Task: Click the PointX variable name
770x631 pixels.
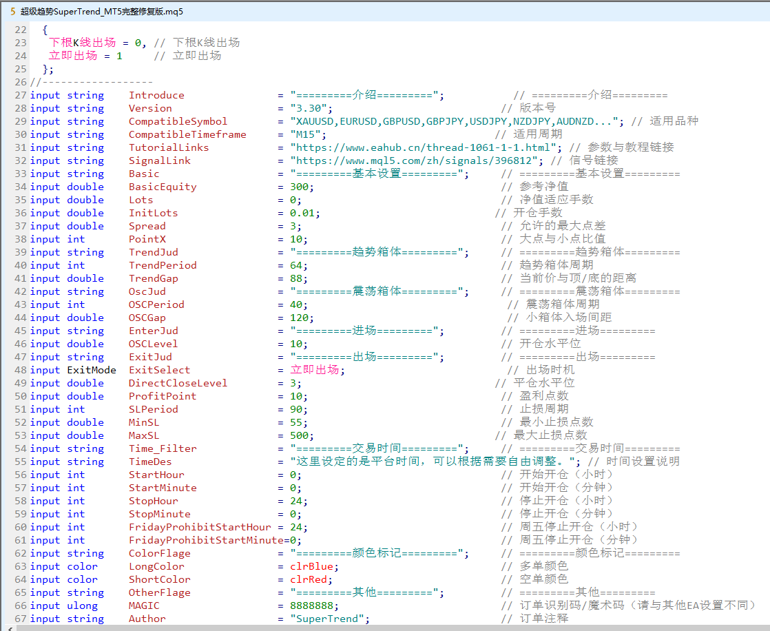Action: [147, 239]
